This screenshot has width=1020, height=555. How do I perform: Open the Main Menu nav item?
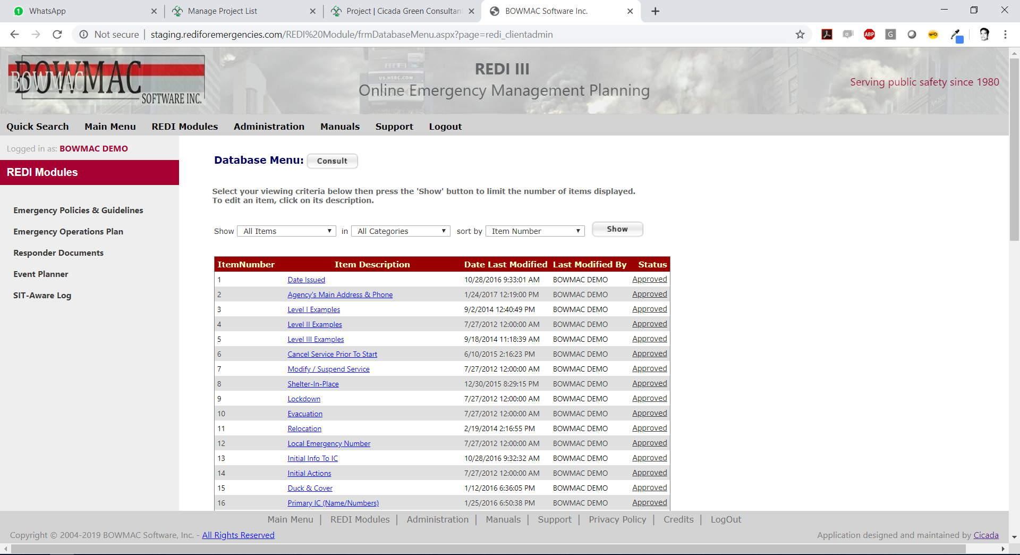point(110,127)
